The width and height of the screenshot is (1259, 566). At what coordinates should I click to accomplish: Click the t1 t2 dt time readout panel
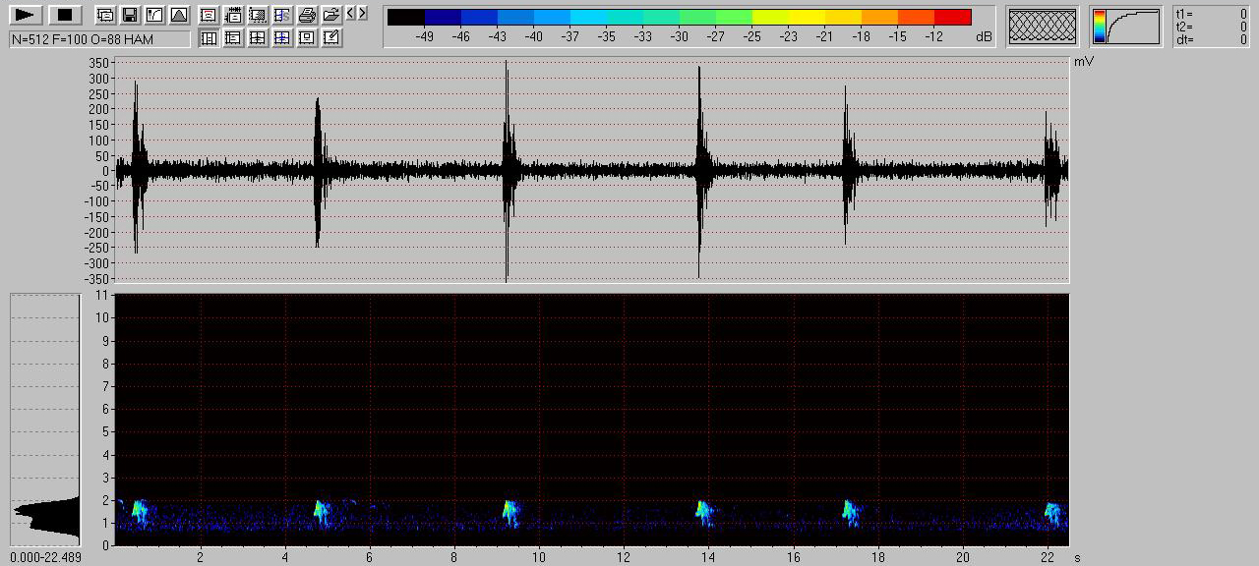1211,27
